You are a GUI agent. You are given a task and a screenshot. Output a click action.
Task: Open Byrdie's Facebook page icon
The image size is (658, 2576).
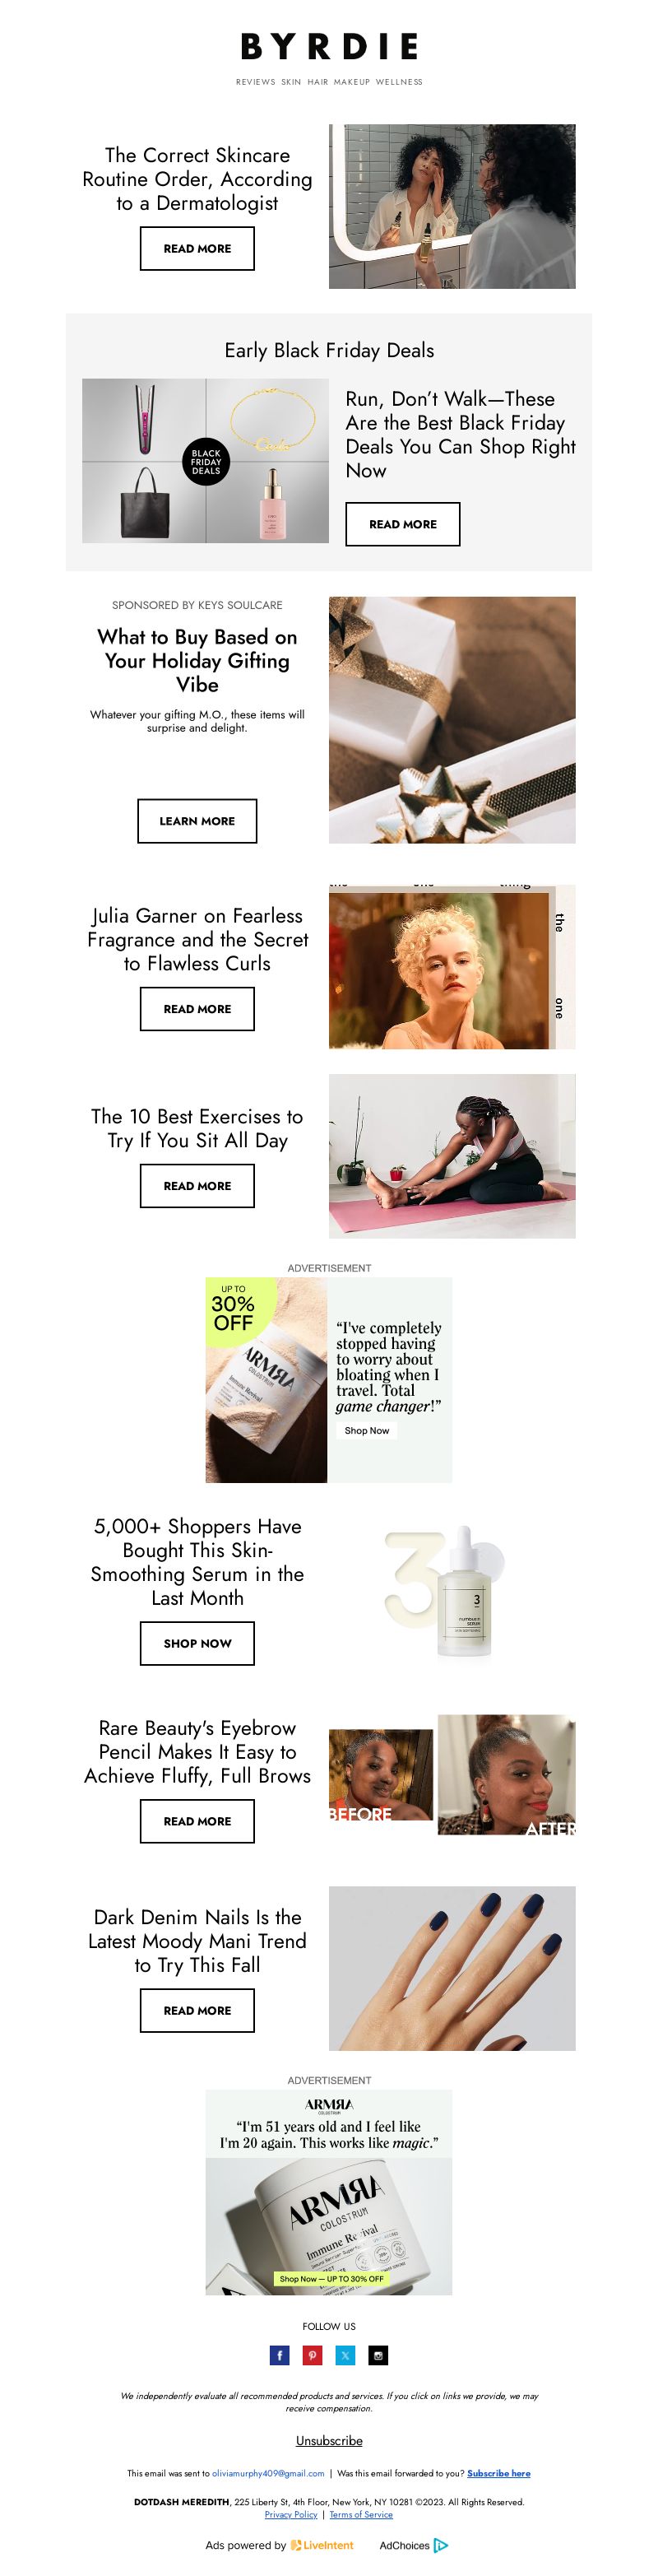(280, 2355)
